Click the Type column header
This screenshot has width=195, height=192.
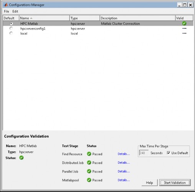pos(85,18)
